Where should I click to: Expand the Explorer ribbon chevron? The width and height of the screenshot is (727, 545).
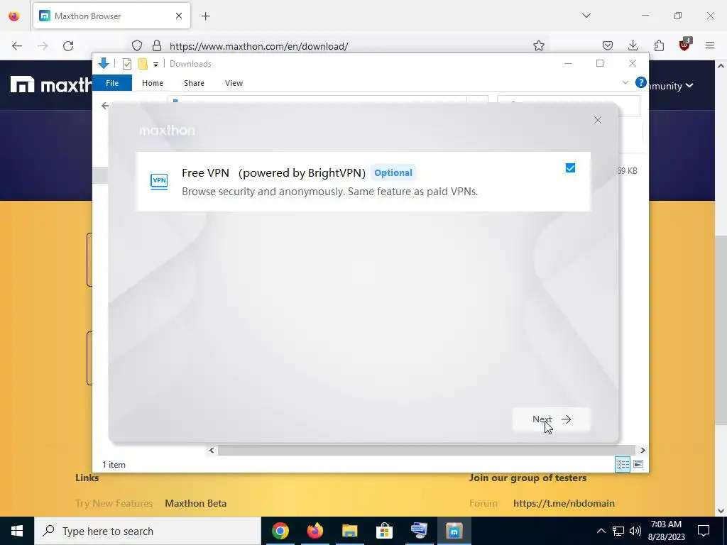tap(625, 82)
